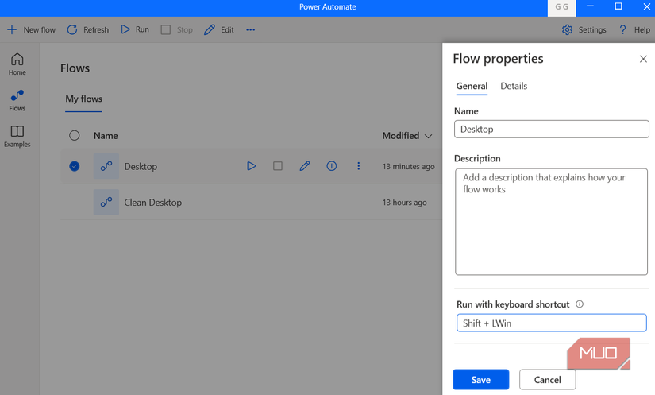Switch to My flows tab
The height and width of the screenshot is (395, 655).
[x=83, y=99]
